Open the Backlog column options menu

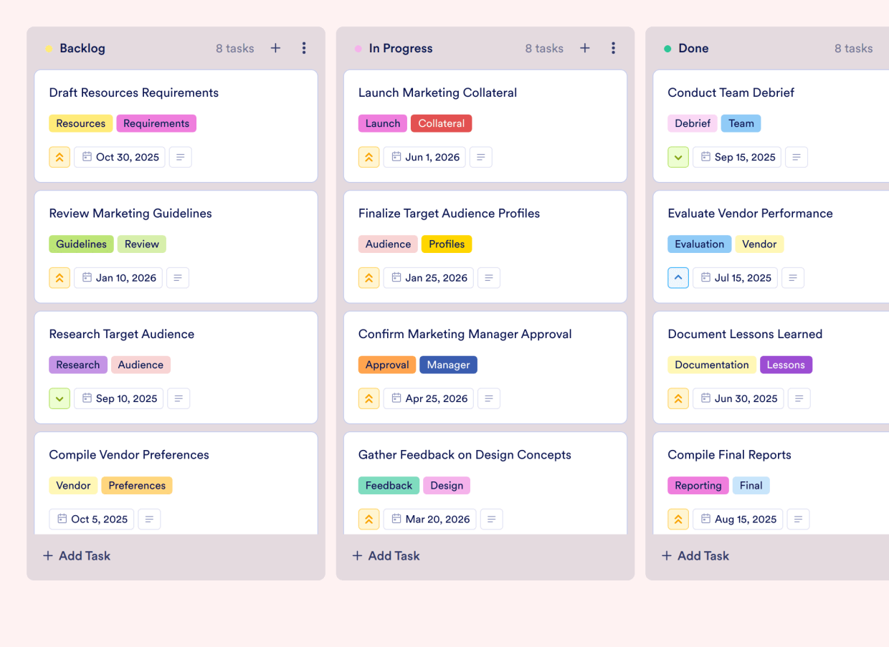click(304, 48)
